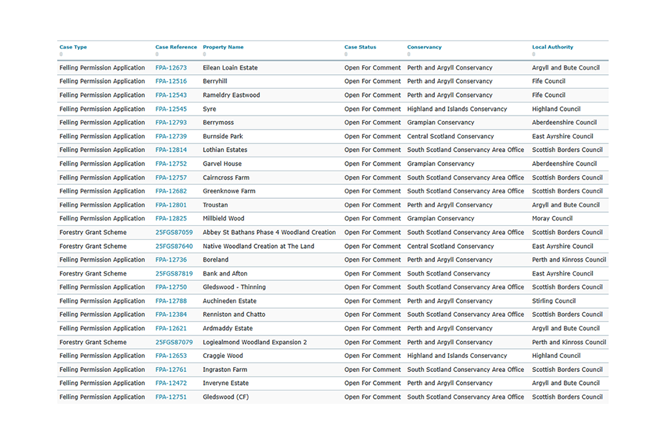Click the Case Status column header
The width and height of the screenshot is (664, 443).
pos(360,46)
